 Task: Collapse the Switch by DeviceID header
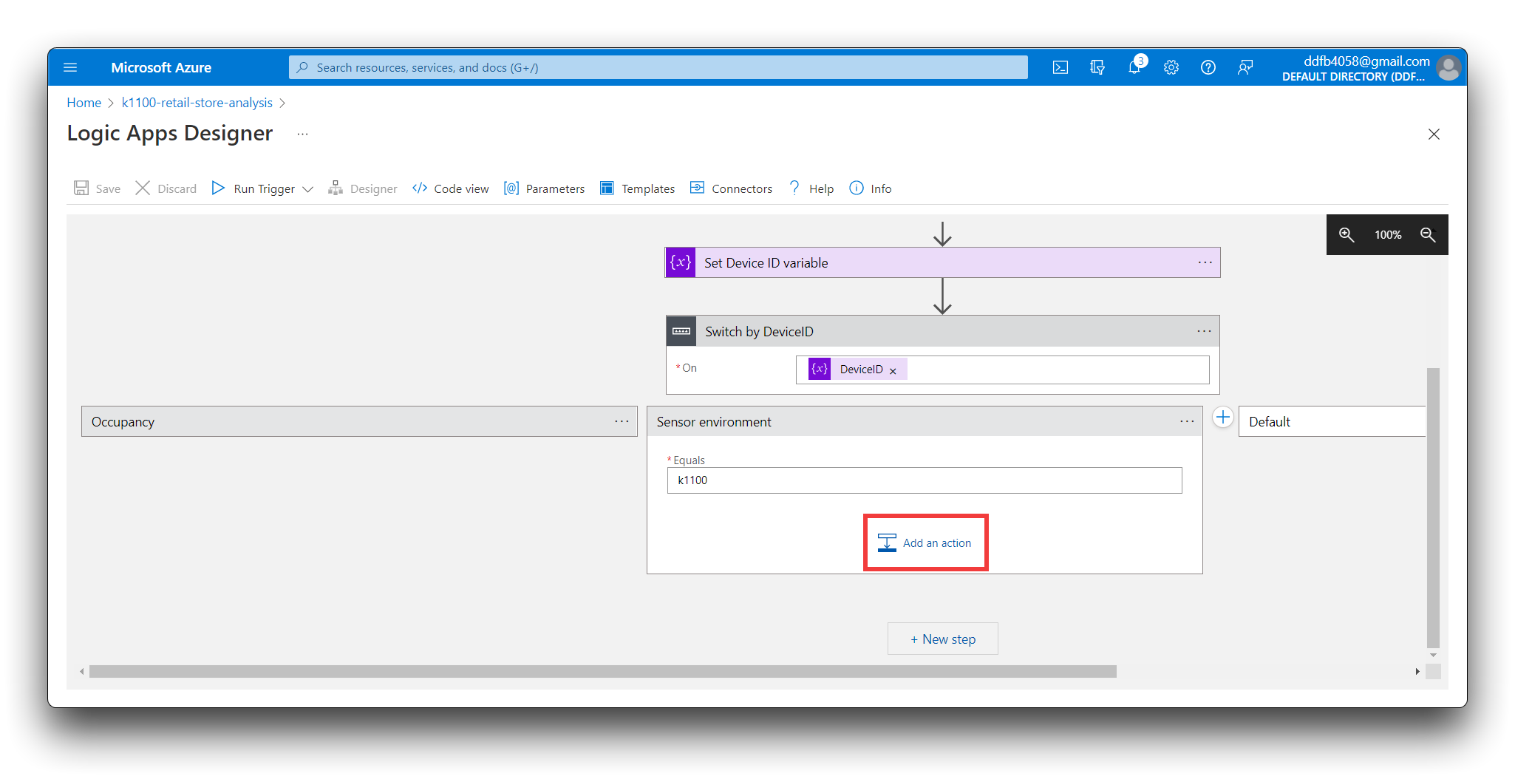coord(942,331)
